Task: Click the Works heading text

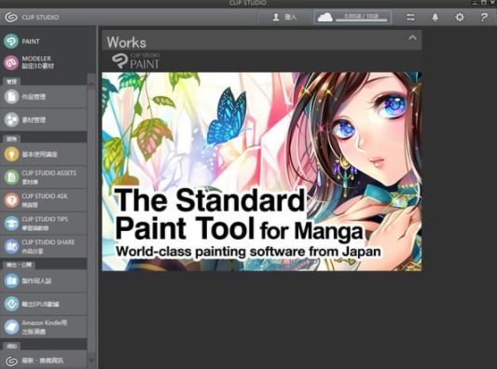Action: tap(127, 43)
